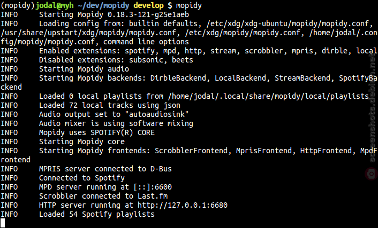Click the blinking terminal cursor block
The width and height of the screenshot is (378, 228).
coord(3,223)
